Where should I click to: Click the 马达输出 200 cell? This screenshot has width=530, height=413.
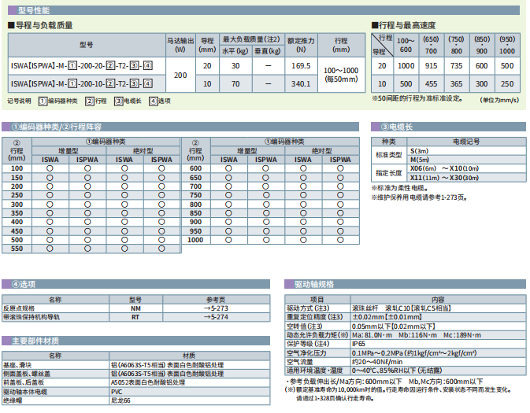180,75
